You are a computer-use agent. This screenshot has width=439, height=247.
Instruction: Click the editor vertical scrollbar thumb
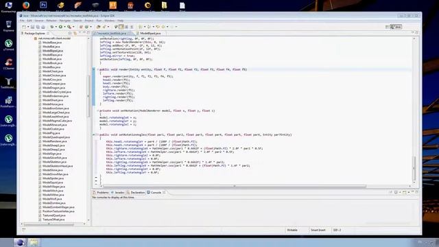pyautogui.click(x=414, y=168)
